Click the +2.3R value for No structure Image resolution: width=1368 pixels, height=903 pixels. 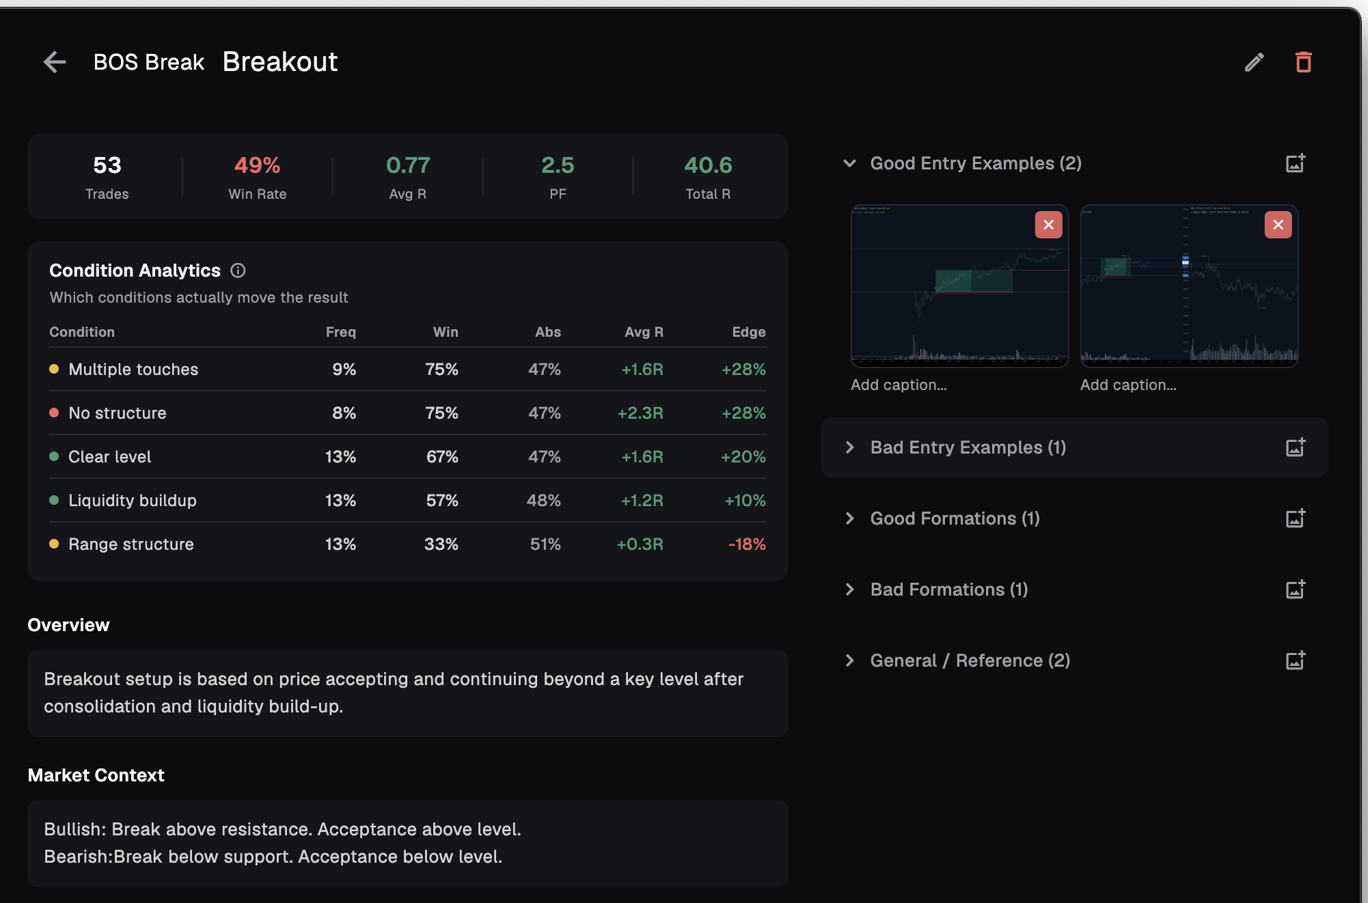coord(640,413)
